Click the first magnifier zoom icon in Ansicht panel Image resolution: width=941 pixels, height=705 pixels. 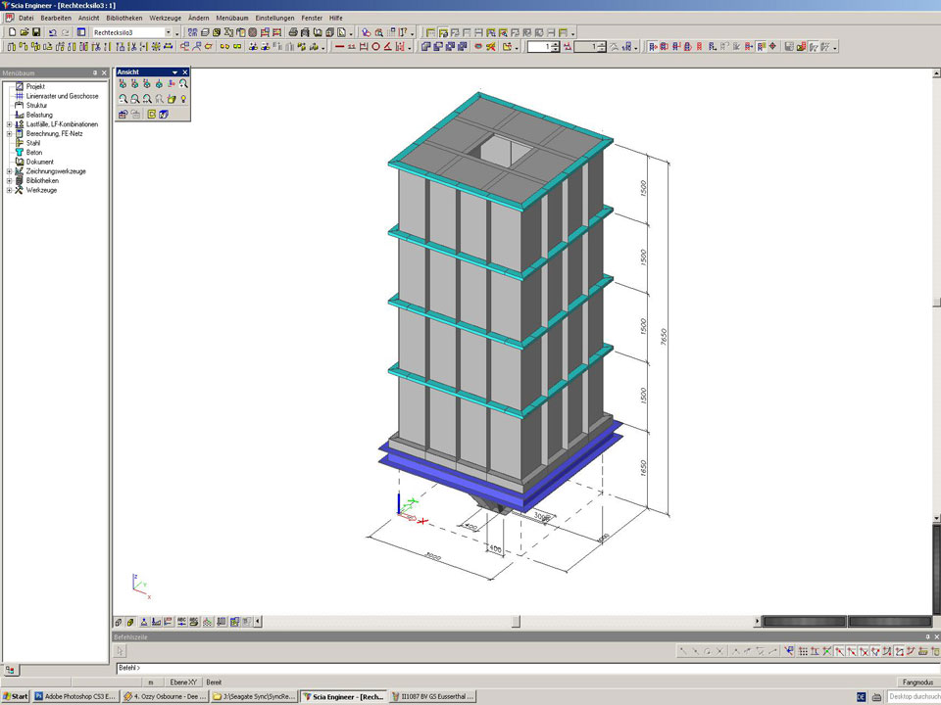(124, 99)
